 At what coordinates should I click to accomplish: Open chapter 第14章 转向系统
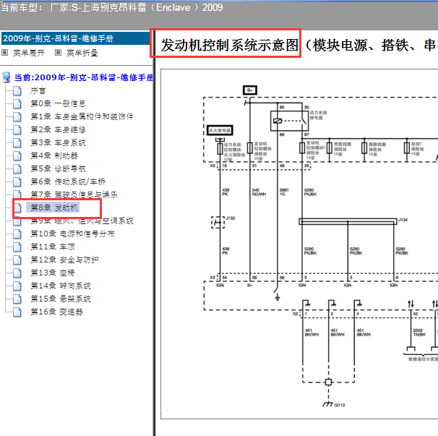coord(60,286)
